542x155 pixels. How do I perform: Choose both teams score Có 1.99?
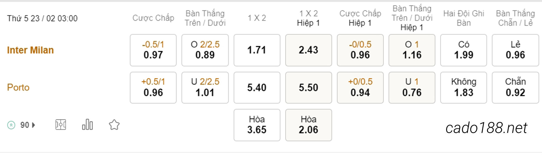[463, 50]
